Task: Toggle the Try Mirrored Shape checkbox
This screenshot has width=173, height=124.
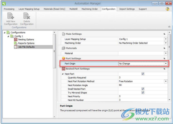Action: [143, 92]
